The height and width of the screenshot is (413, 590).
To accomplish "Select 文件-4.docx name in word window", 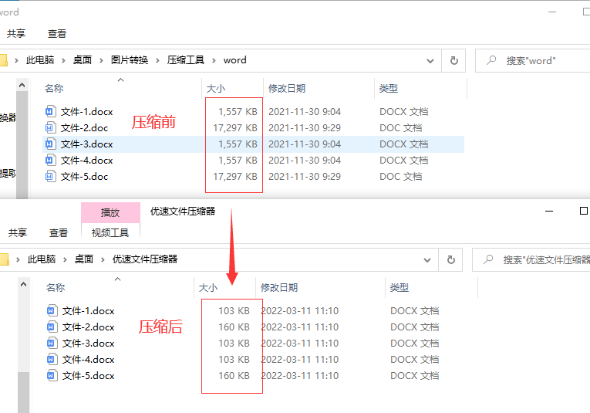I will point(87,161).
